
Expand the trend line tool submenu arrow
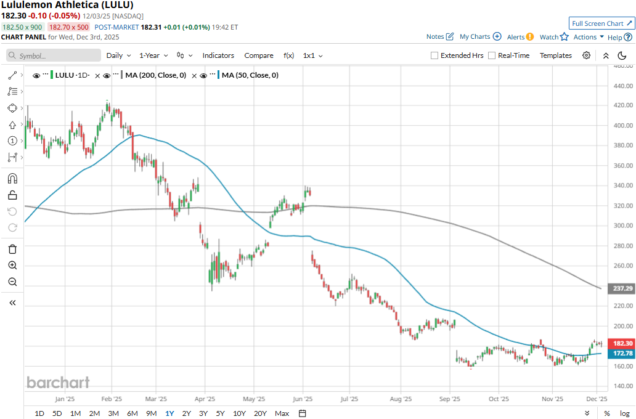point(22,75)
